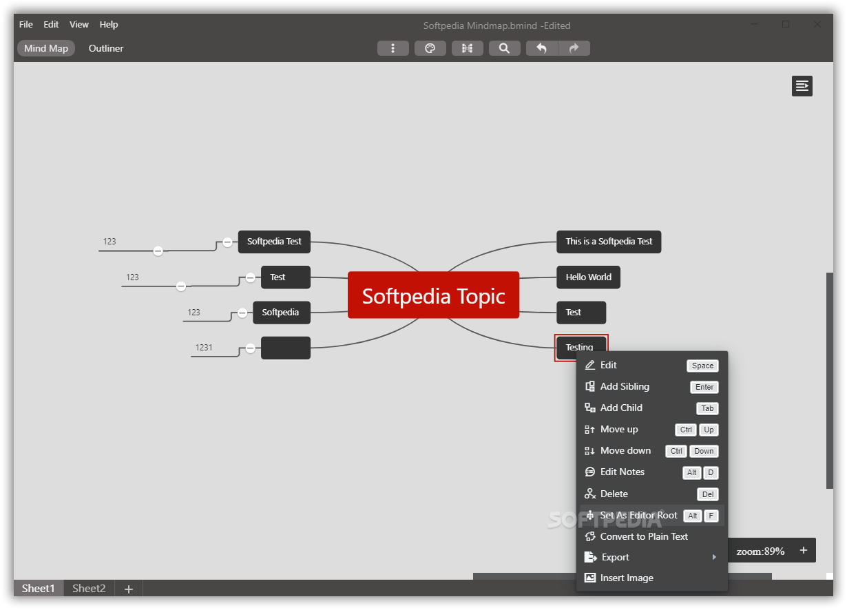Open the View menu

[79, 24]
